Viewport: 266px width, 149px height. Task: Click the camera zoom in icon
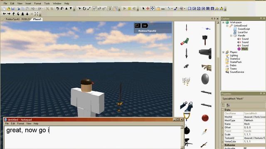(22, 14)
